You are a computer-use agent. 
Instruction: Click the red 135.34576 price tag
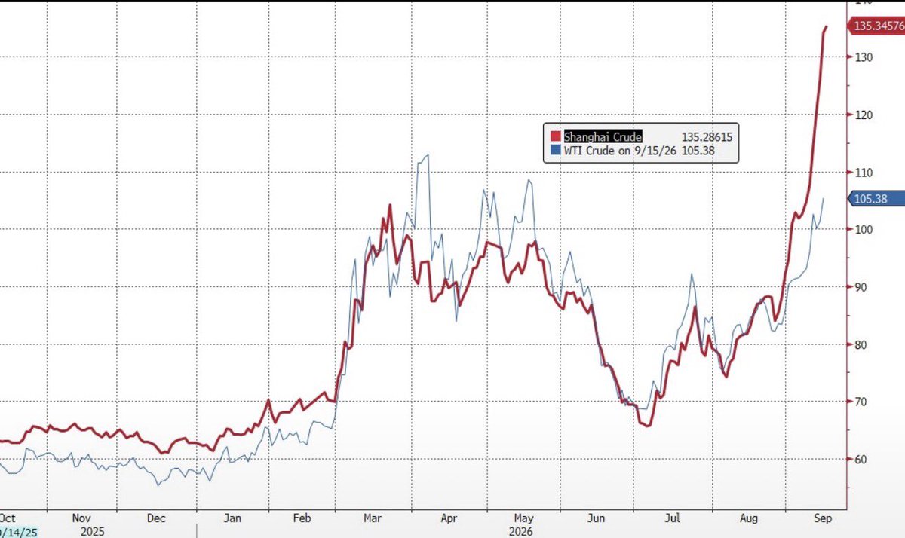click(x=878, y=26)
